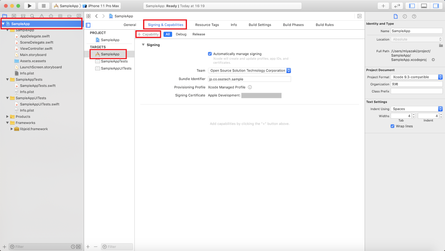Add new file with navigator plus button
The image size is (445, 251).
pos(4,247)
